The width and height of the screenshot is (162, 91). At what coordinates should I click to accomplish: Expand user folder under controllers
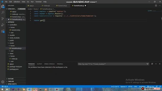pos(12,33)
